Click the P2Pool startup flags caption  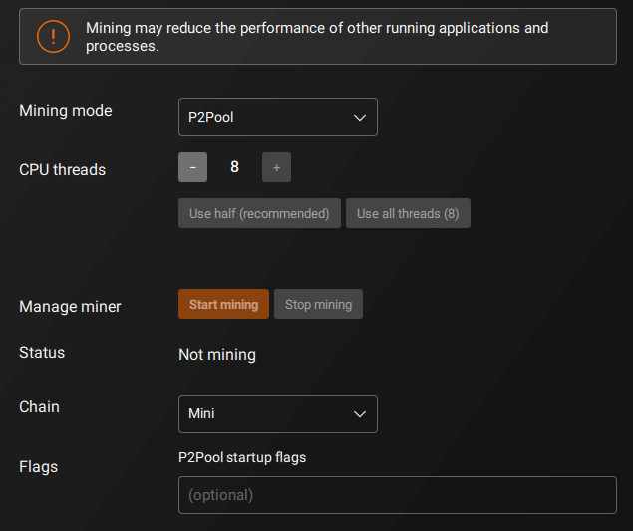(x=242, y=458)
